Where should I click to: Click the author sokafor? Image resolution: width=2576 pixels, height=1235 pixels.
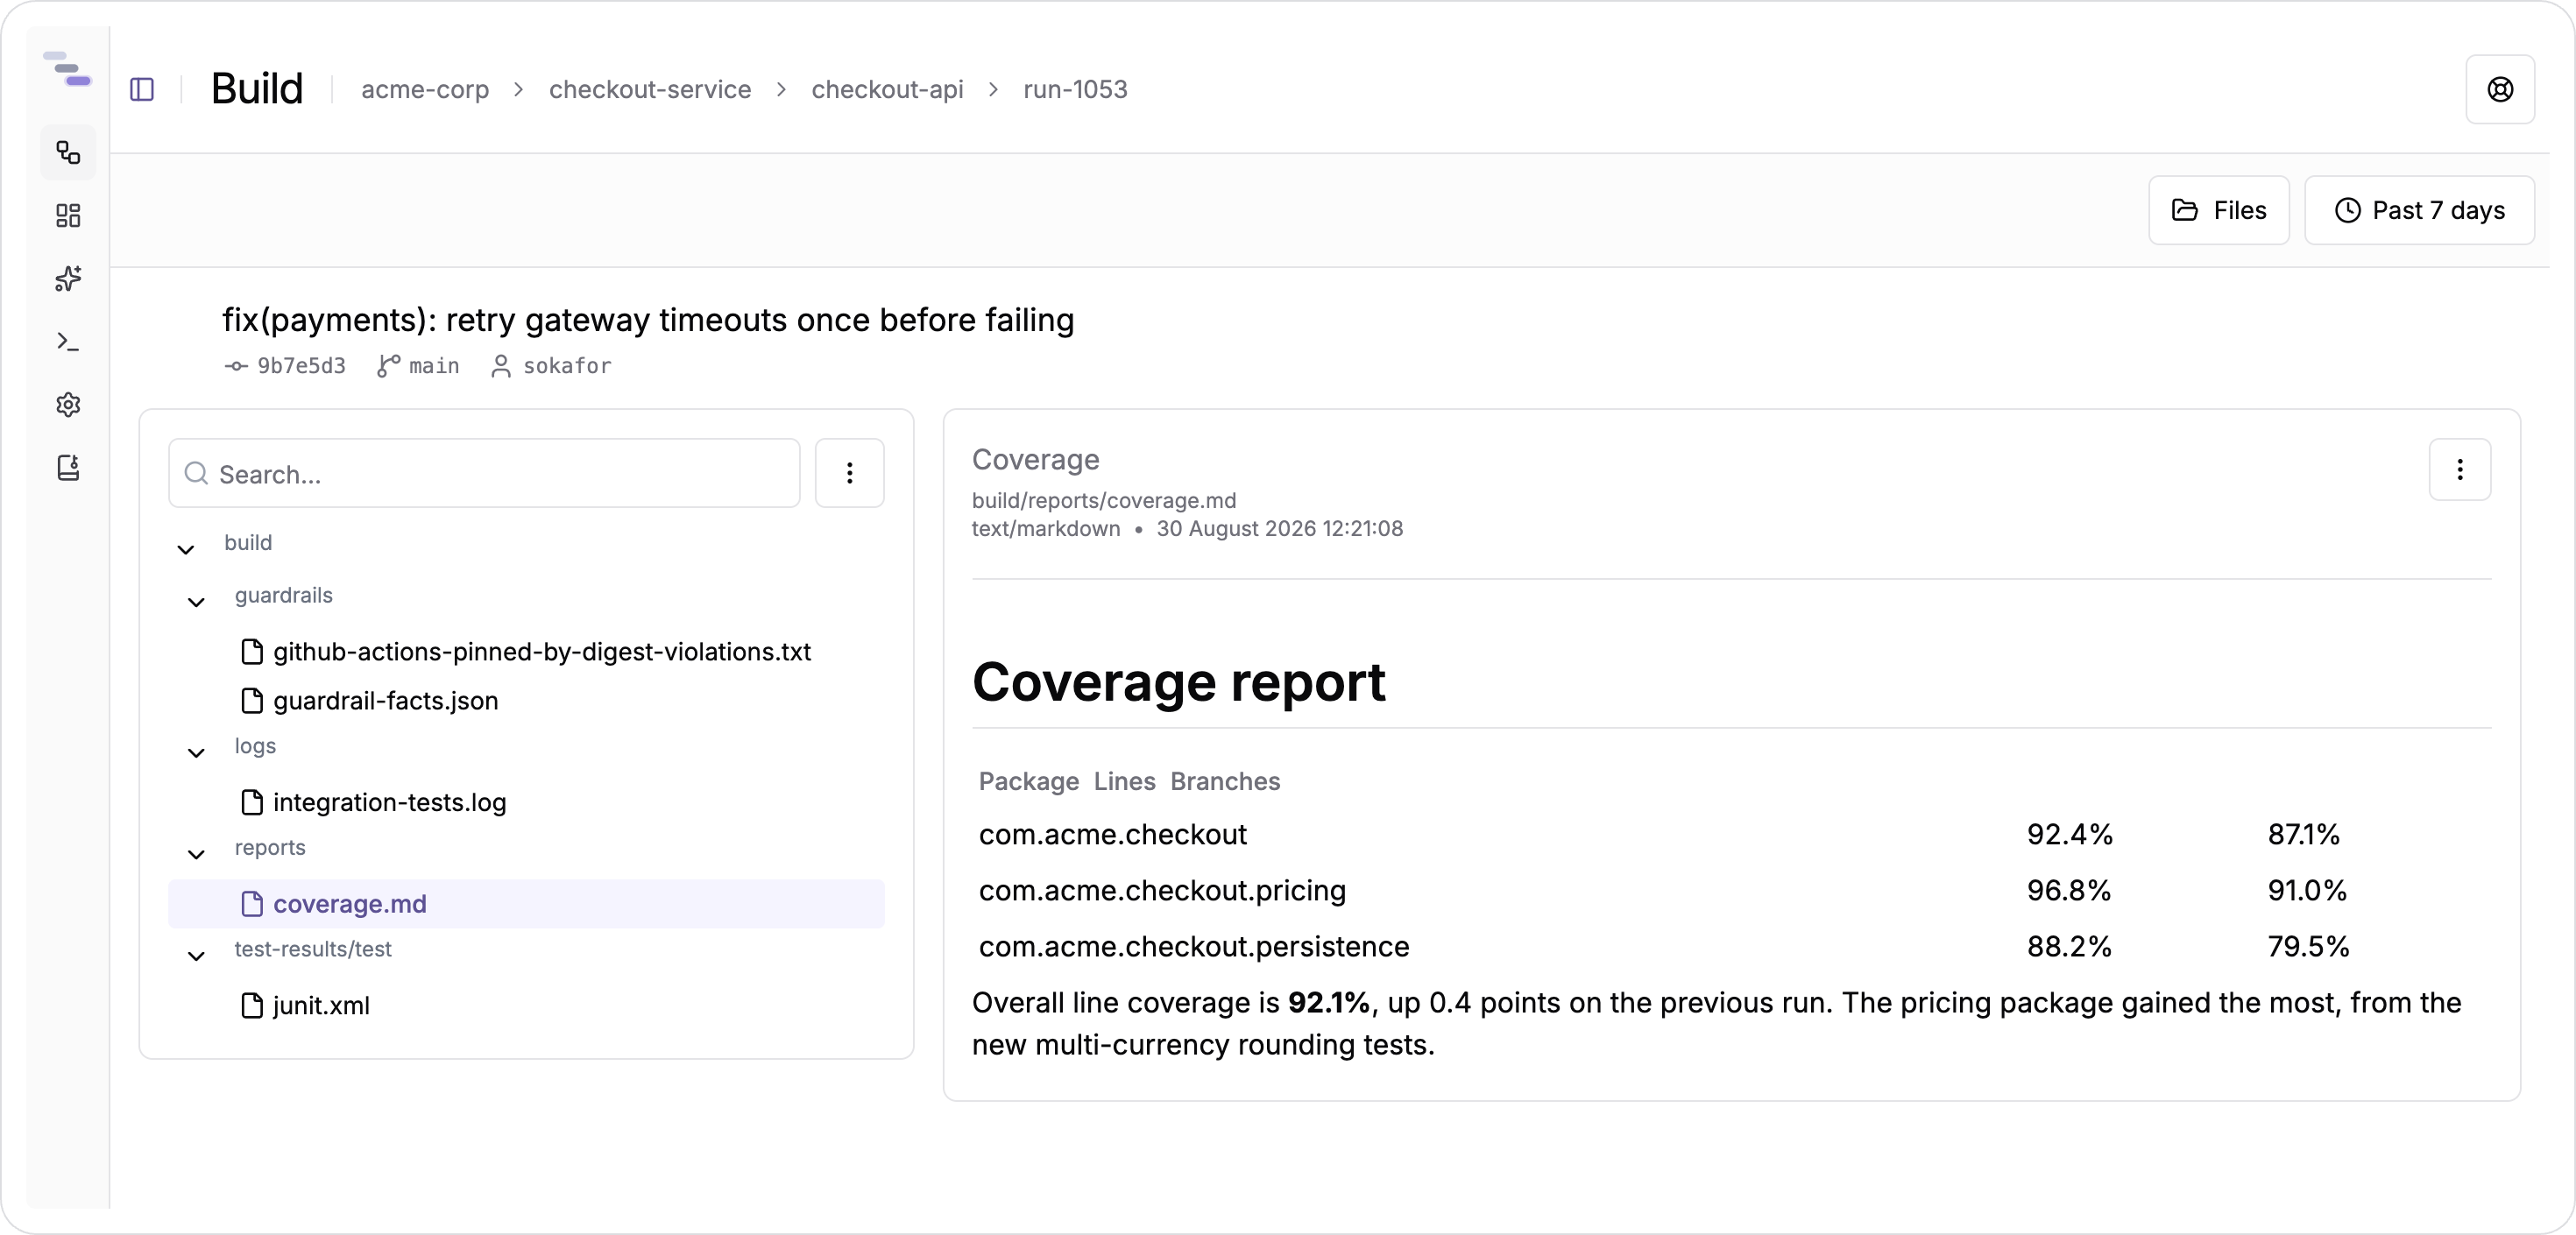pos(567,366)
